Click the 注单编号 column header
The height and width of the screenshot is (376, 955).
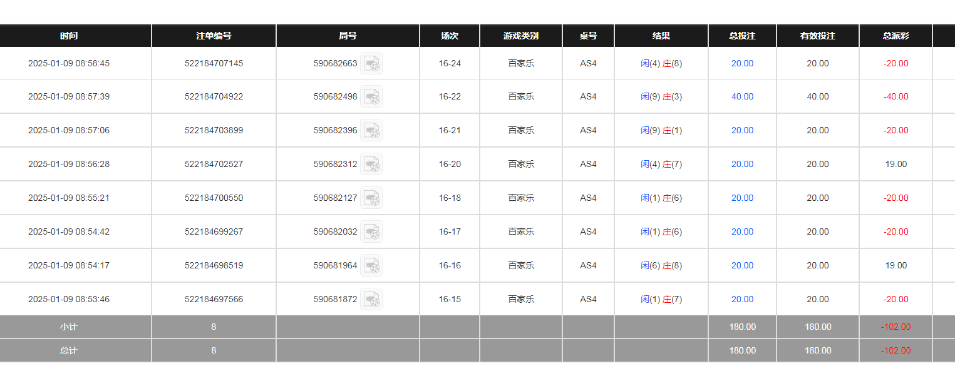[x=214, y=36]
